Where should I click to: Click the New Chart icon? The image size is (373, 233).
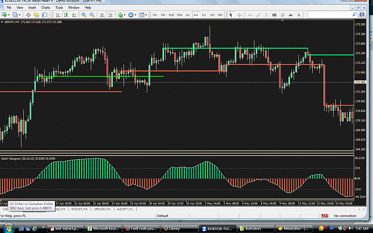tap(4, 15)
